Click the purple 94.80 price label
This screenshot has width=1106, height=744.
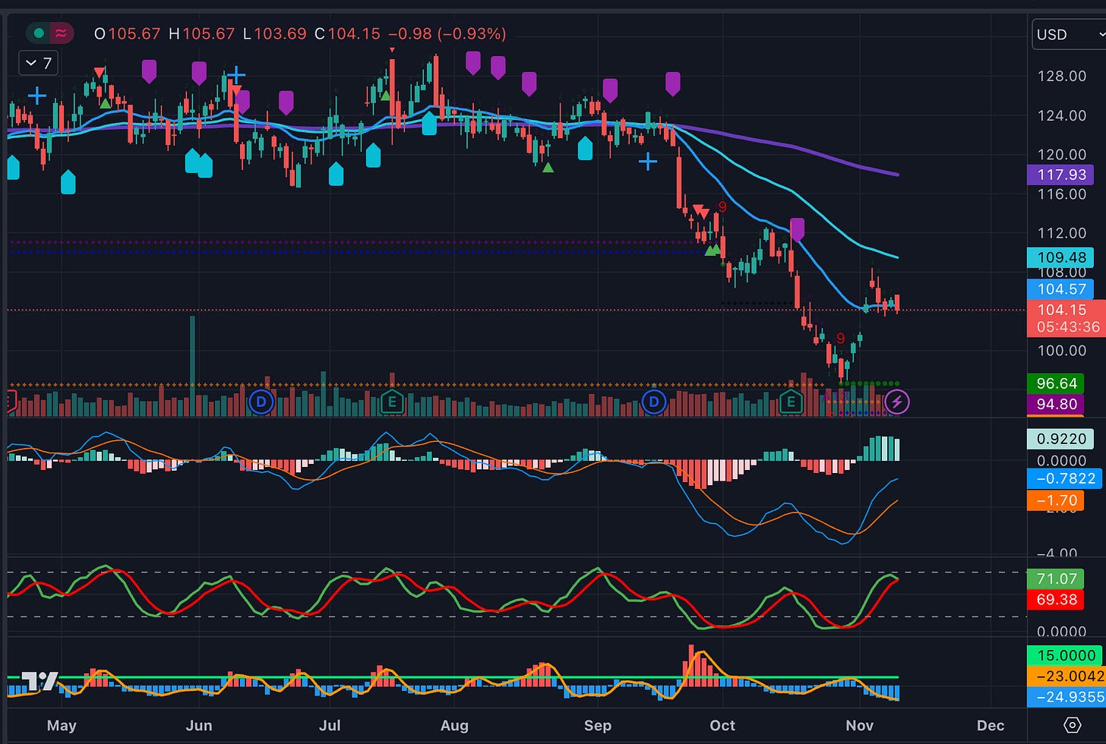click(x=1056, y=404)
